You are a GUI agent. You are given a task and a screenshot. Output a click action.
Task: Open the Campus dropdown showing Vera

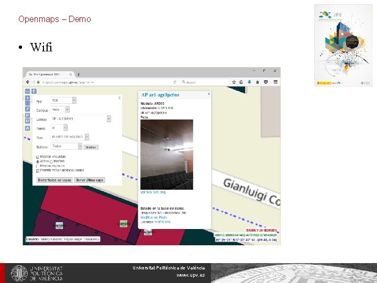click(x=60, y=110)
